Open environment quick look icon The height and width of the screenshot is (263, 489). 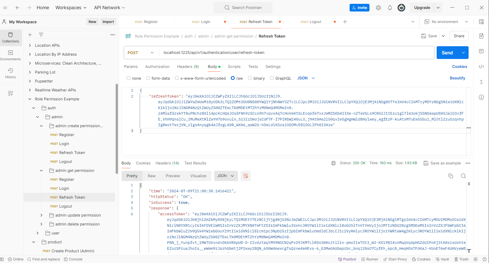[481, 22]
